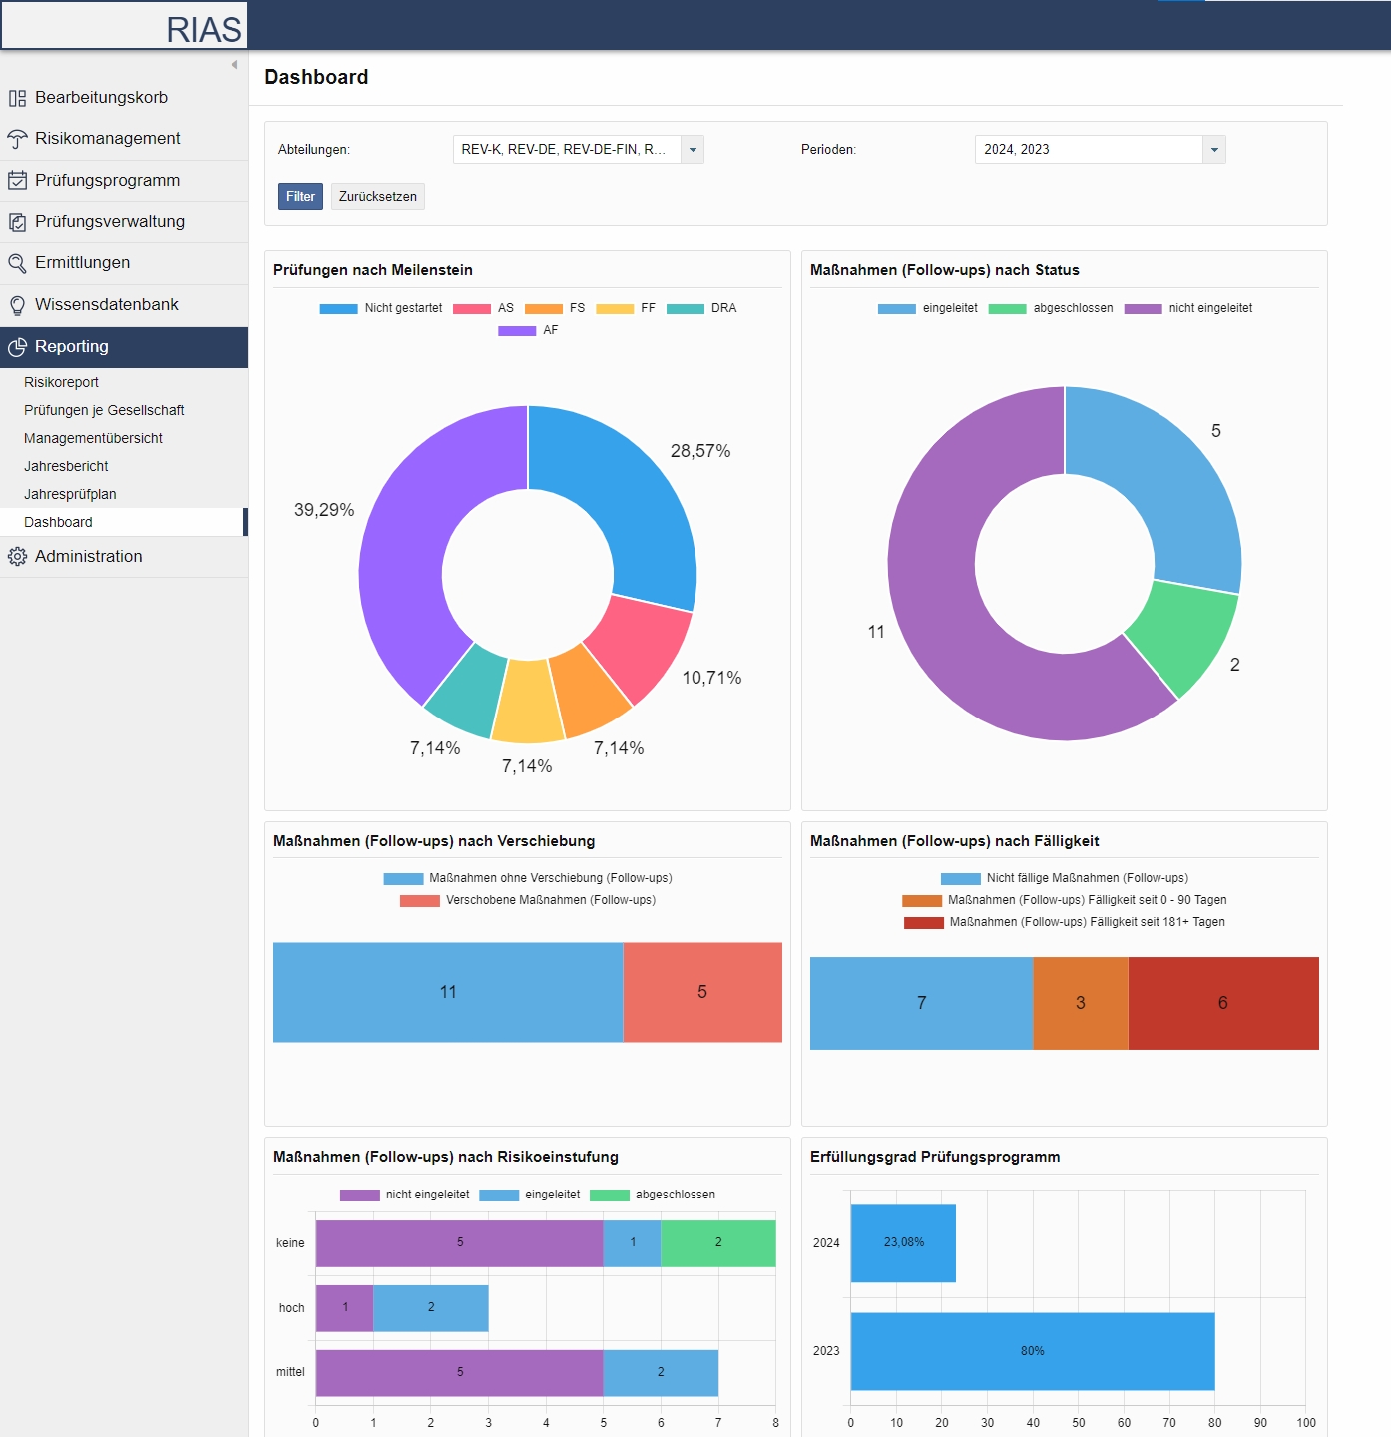Click the Bearbeitungskorb sidebar icon
This screenshot has height=1437, width=1391.
[x=17, y=98]
